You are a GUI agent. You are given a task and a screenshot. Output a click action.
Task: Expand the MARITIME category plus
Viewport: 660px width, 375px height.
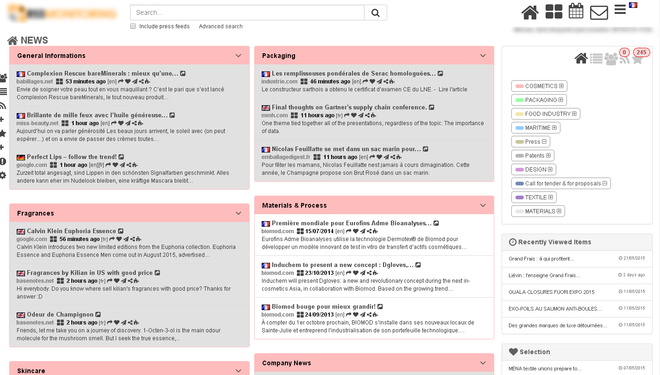(554, 128)
